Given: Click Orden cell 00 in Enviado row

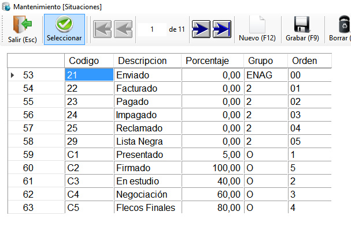Looking at the screenshot, I should click(310, 75).
